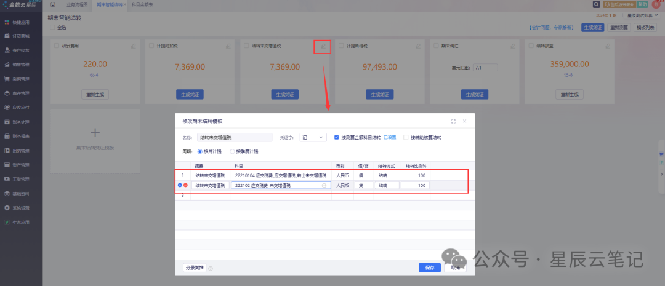Uncheck 按测算金额科目结转 checkbox

click(x=337, y=137)
